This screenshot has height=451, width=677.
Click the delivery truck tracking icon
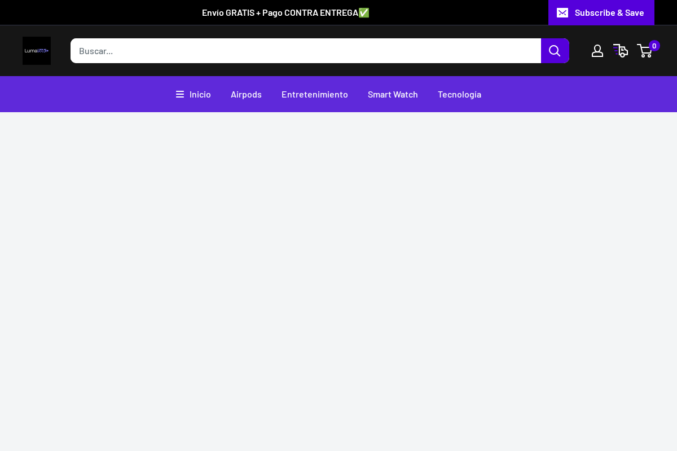(621, 51)
